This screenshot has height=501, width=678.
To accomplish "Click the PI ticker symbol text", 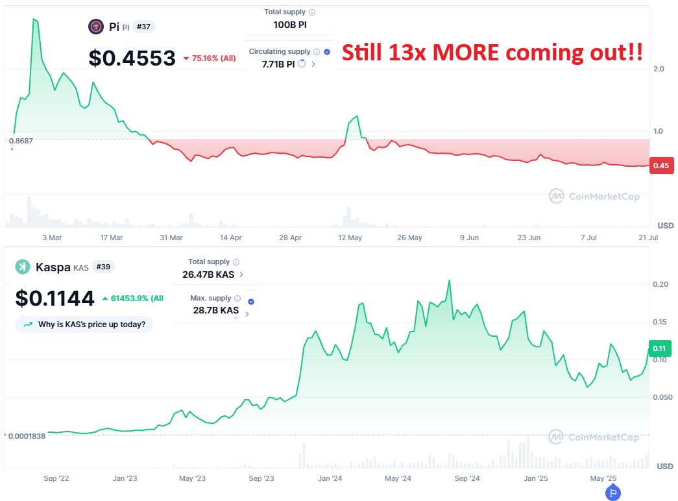I will (125, 28).
